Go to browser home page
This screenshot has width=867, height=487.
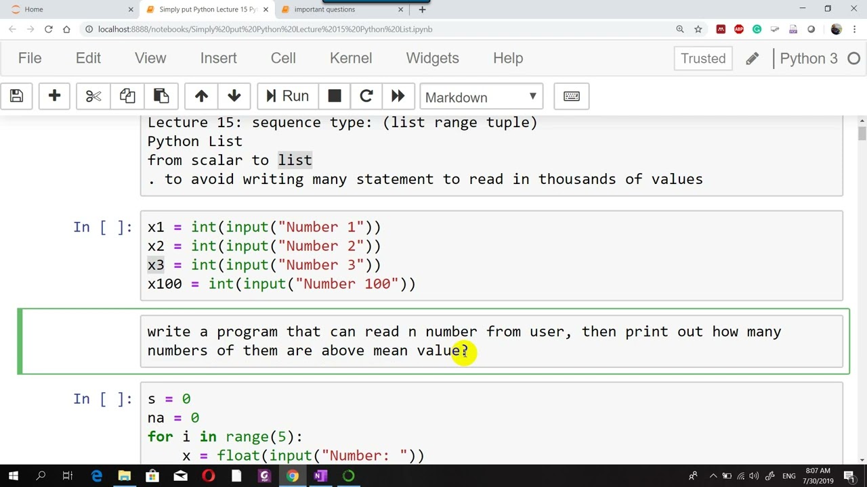[x=66, y=29]
